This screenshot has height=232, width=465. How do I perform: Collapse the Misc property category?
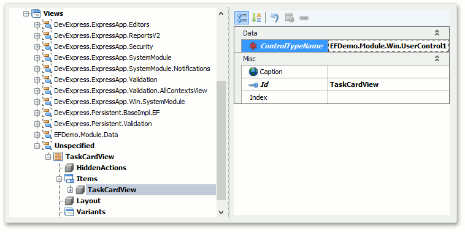(x=437, y=59)
